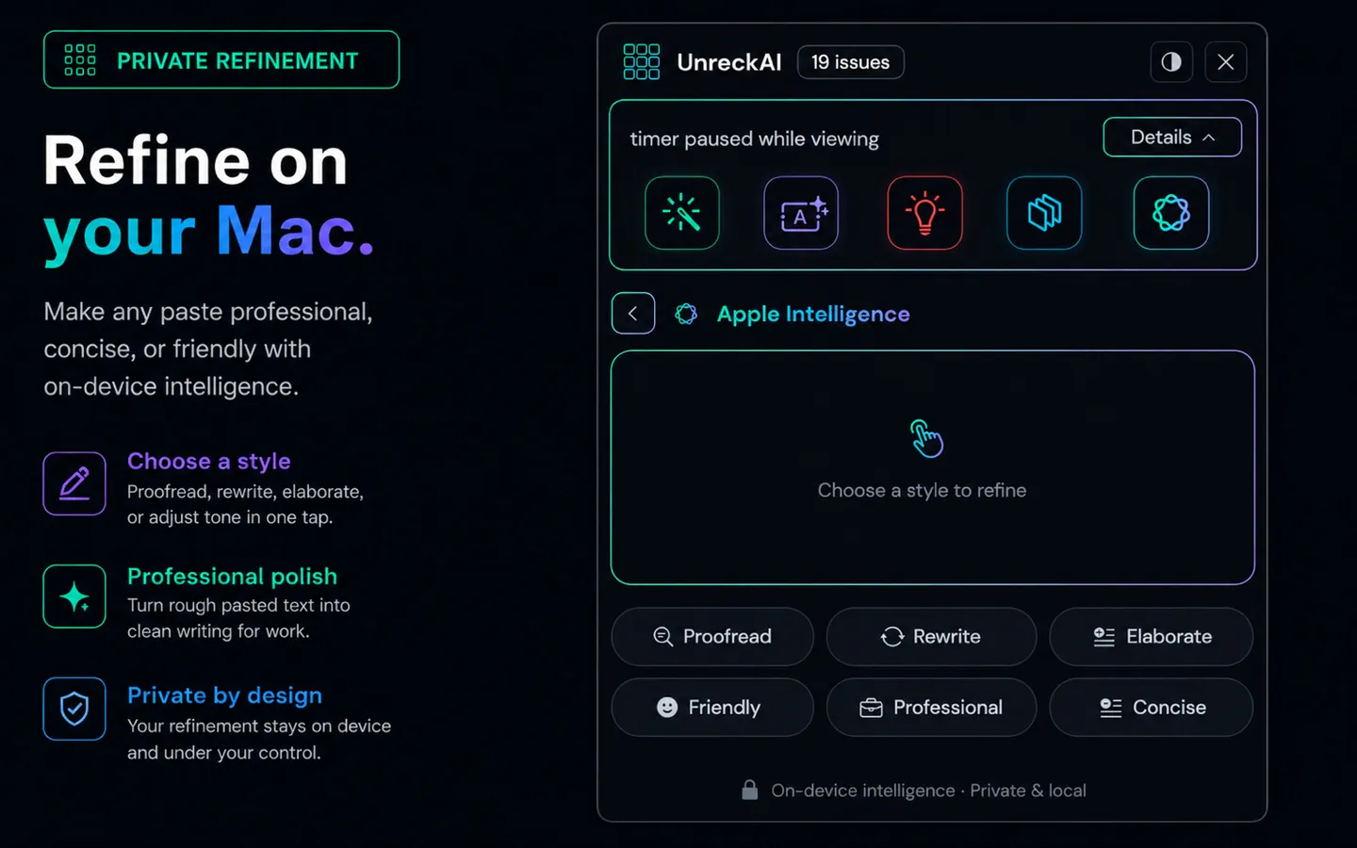Open the red lightbulb suggestions tool

[x=925, y=213]
